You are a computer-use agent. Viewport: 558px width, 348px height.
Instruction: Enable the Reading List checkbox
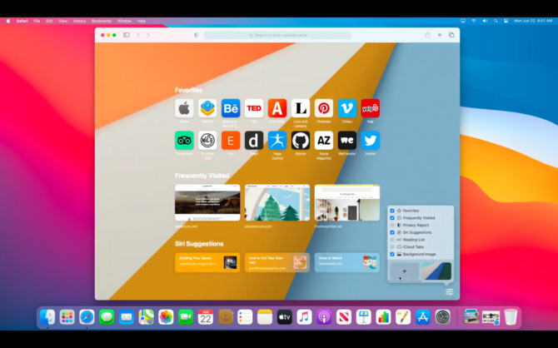coord(392,240)
